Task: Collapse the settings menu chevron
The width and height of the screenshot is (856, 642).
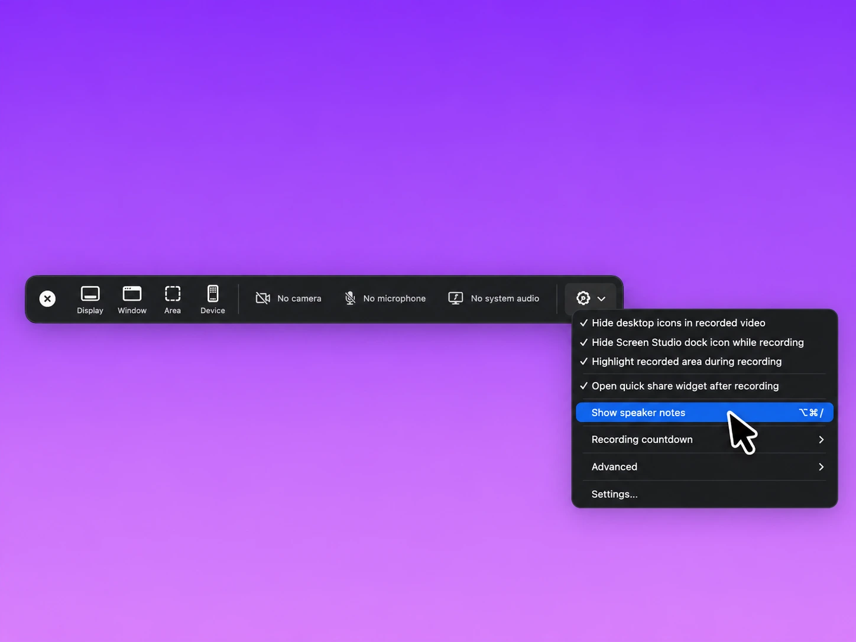Action: pos(601,299)
